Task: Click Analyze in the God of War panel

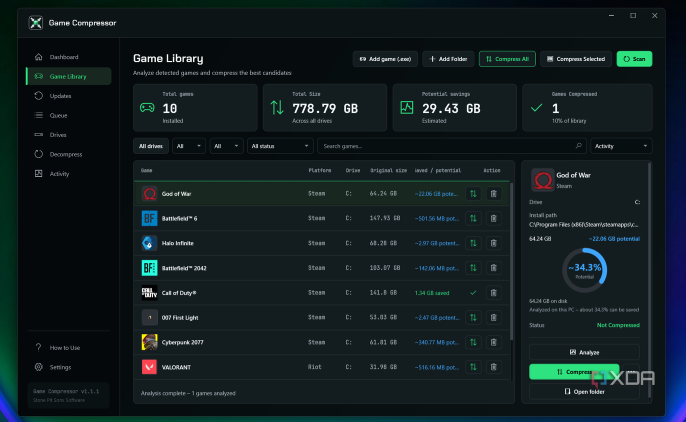Action: click(x=584, y=352)
